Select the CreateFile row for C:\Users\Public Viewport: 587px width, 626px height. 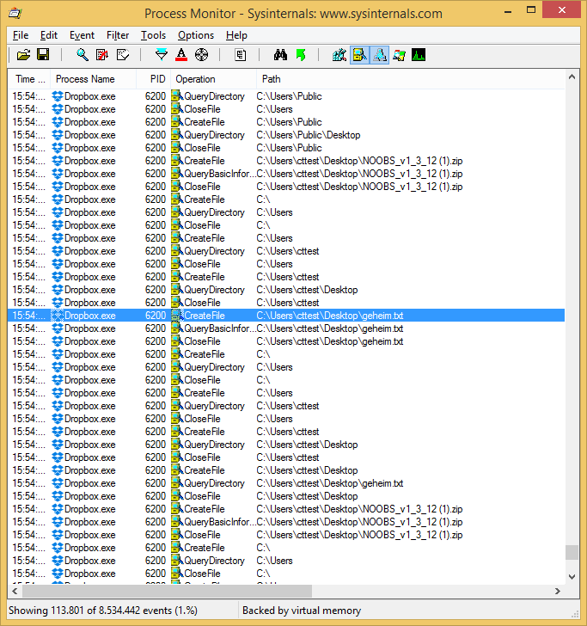point(286,122)
